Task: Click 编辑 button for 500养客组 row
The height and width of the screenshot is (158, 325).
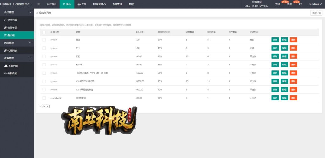Action: pos(284,98)
